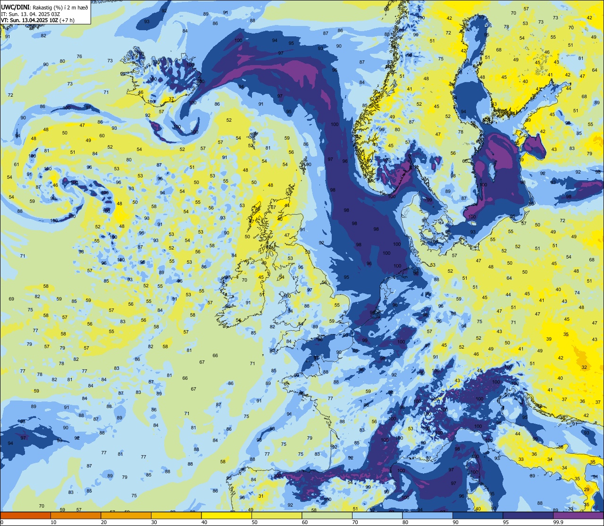This screenshot has width=604, height=526.
Task: Choose the 80–90% medium blue legend swatch
Action: coord(428,516)
